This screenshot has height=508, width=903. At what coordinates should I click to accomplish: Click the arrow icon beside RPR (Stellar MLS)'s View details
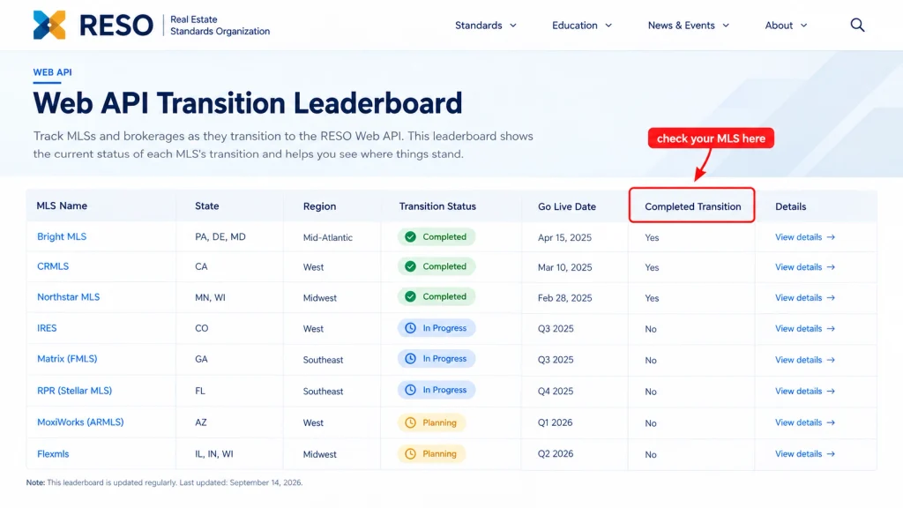pos(831,391)
